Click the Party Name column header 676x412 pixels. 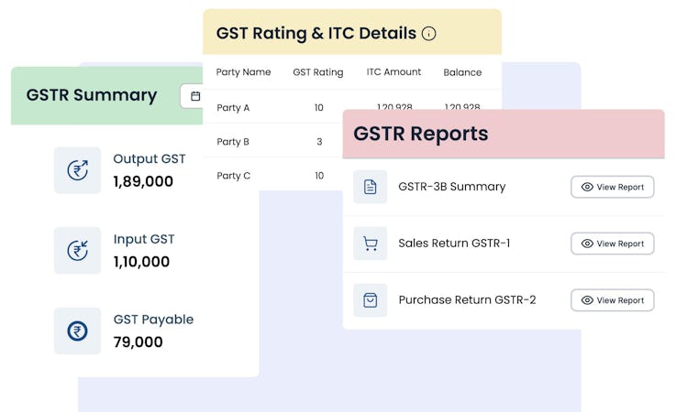tap(243, 72)
